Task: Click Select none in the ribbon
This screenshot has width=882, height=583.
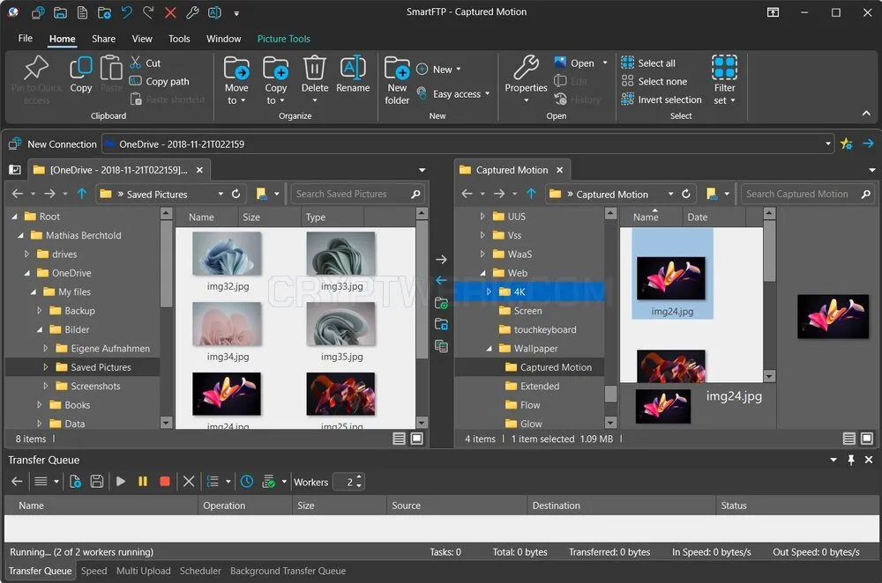Action: (x=654, y=81)
